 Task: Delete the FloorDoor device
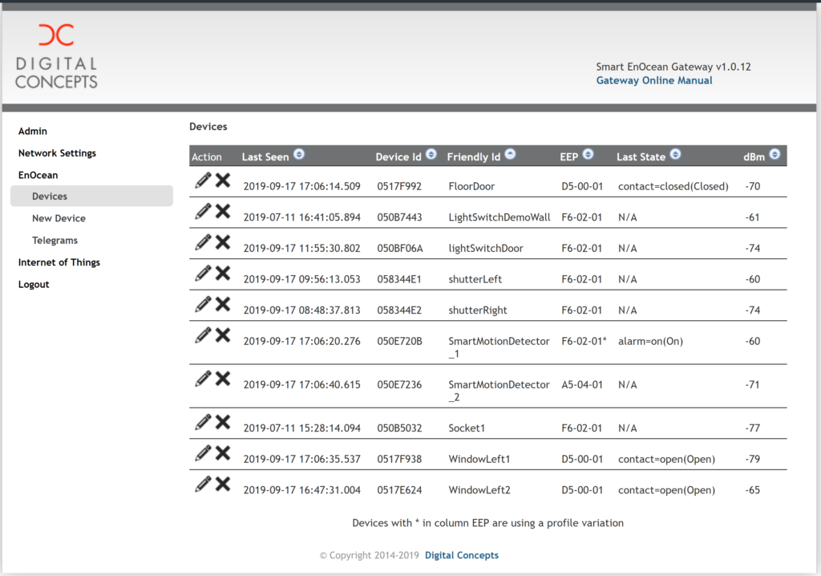(223, 181)
